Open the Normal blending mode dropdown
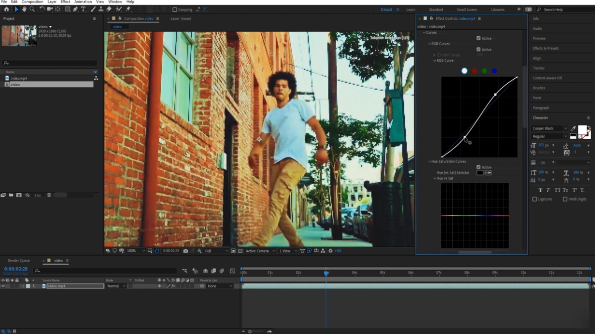595x334 pixels. pos(116,286)
